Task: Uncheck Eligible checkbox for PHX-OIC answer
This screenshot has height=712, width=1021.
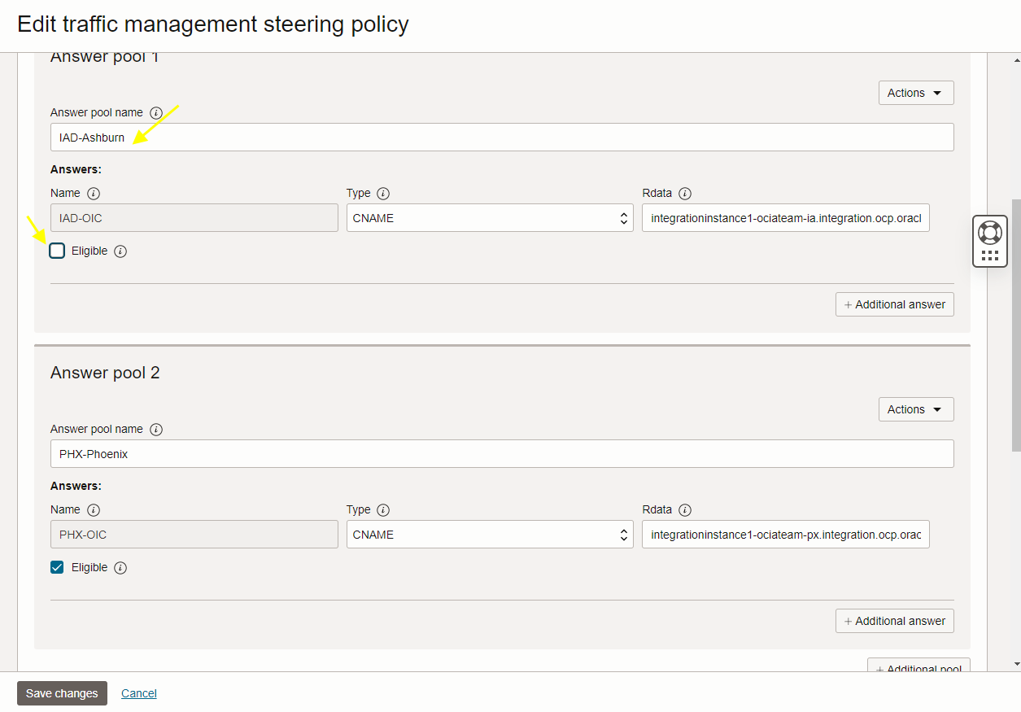Action: coord(57,567)
